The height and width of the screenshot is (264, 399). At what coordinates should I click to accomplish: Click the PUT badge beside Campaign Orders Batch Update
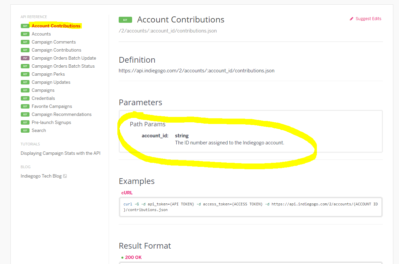pyautogui.click(x=25, y=58)
